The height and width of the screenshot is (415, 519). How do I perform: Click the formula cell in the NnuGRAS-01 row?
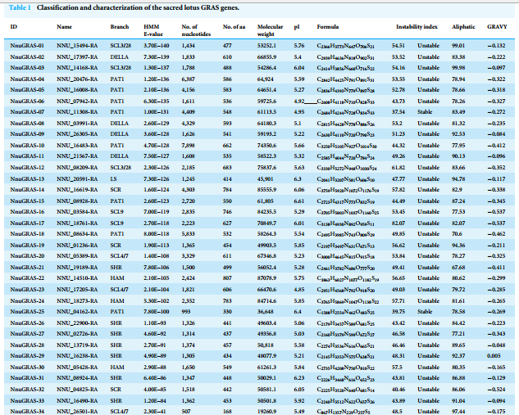click(345, 46)
